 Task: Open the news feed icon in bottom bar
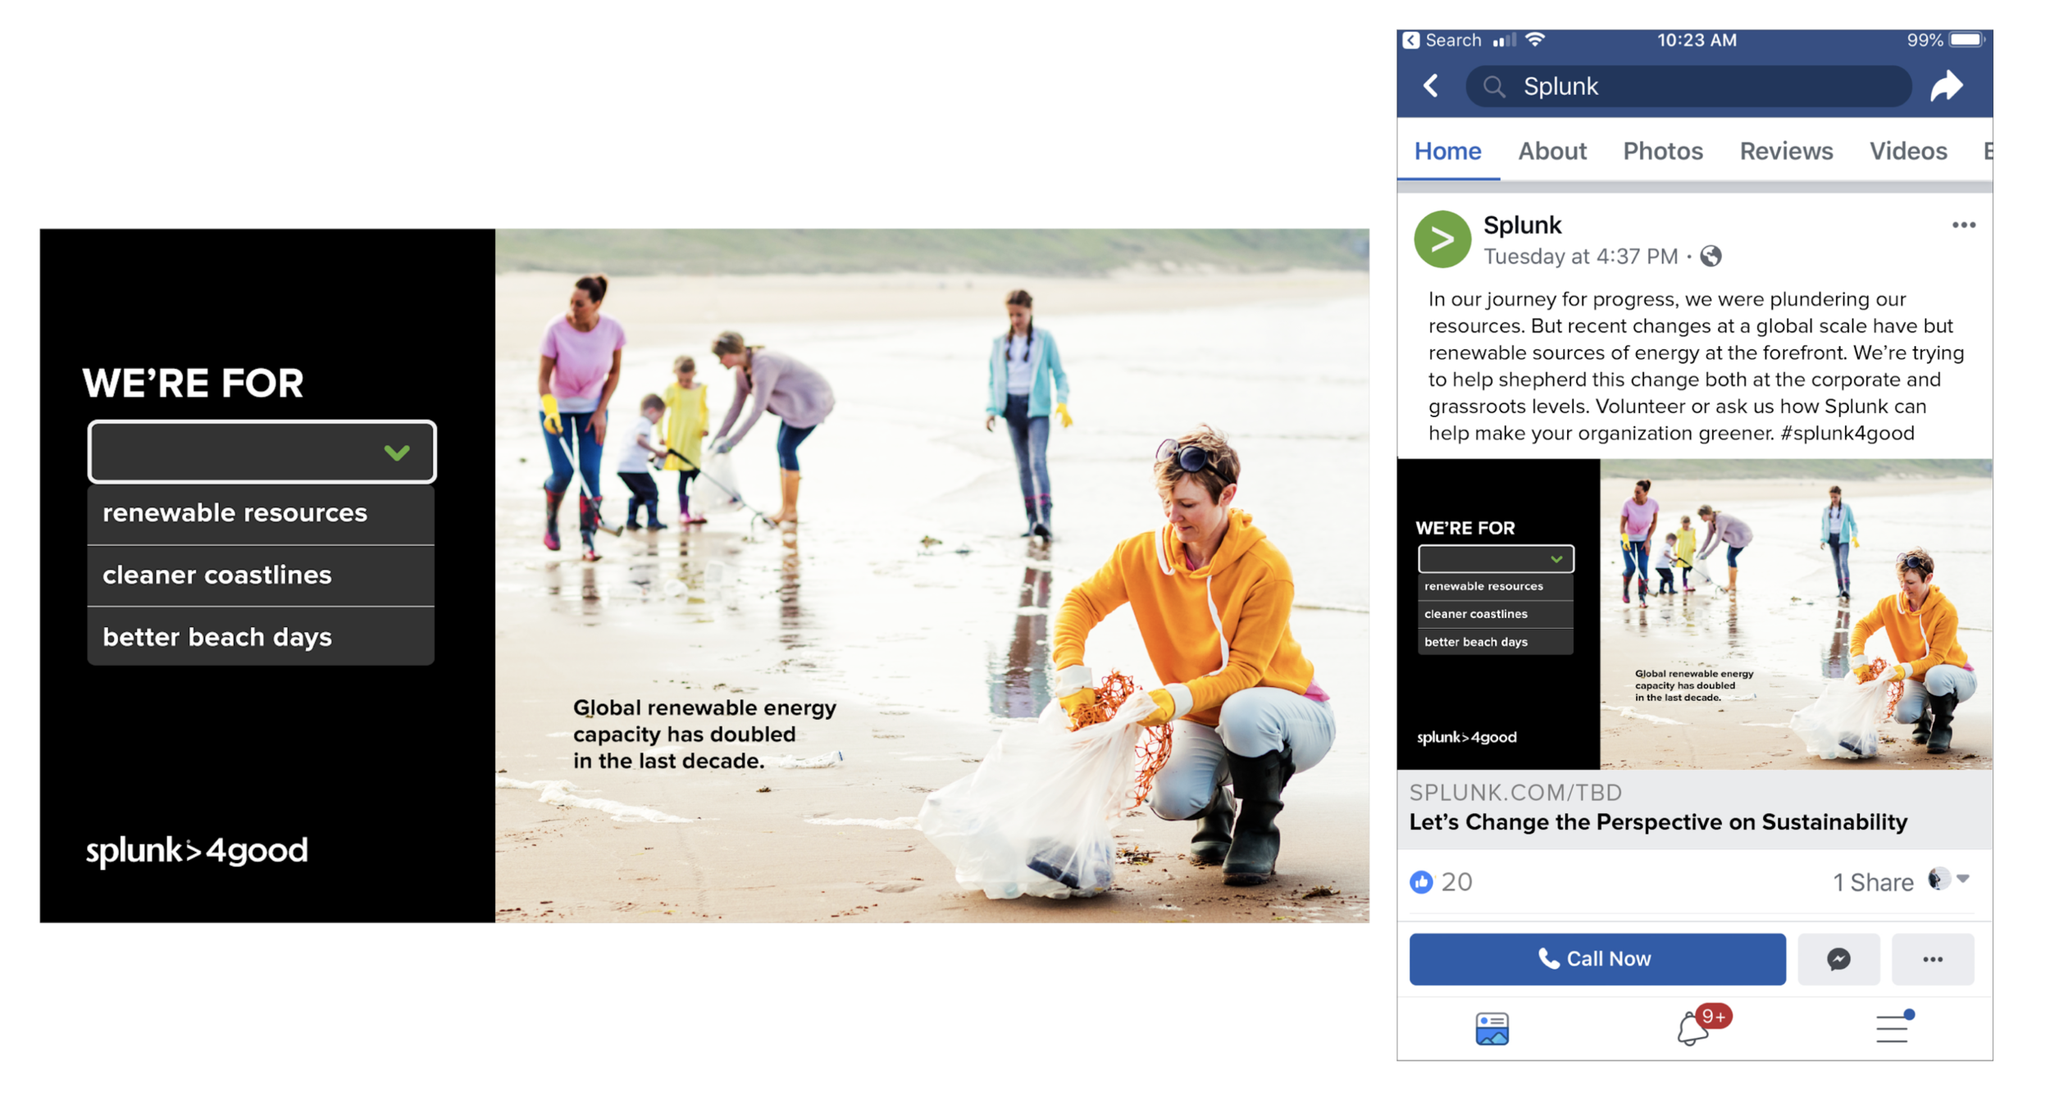click(x=1492, y=1028)
